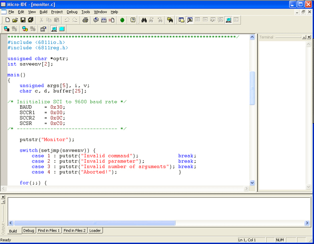Switch to the Debug output tab
The width and height of the screenshot is (314, 244).
pos(28,231)
